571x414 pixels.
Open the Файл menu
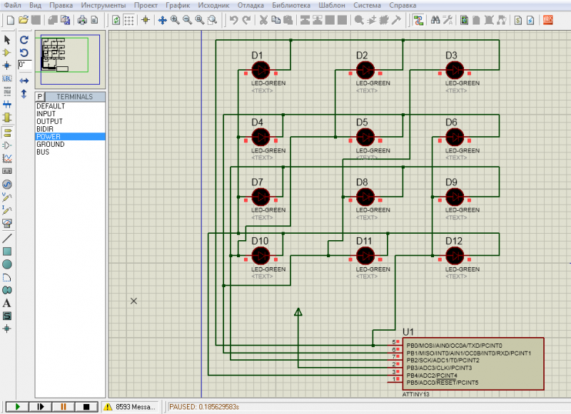pyautogui.click(x=12, y=5)
